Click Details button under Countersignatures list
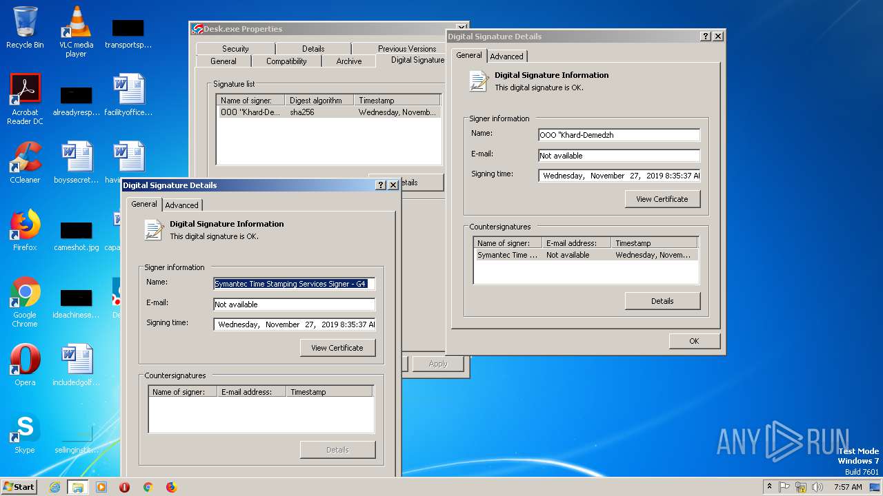 coord(662,301)
